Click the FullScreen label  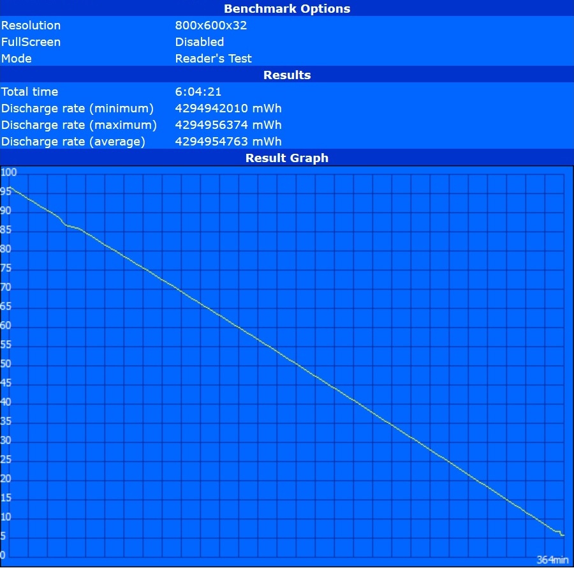coord(31,41)
